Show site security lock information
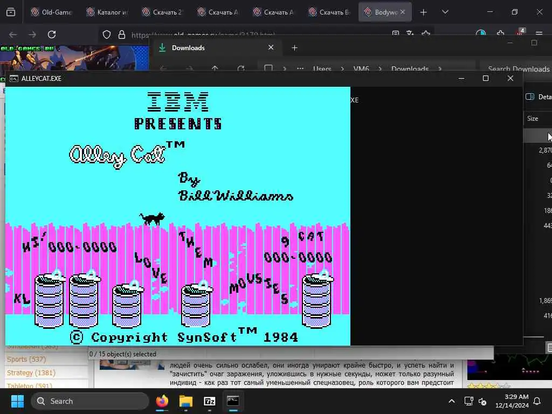Image resolution: width=552 pixels, height=414 pixels. point(122,34)
